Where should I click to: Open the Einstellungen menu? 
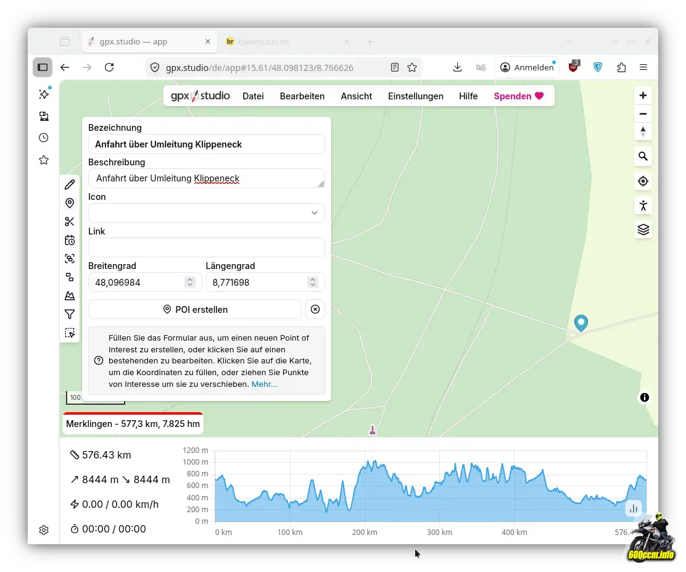(415, 96)
